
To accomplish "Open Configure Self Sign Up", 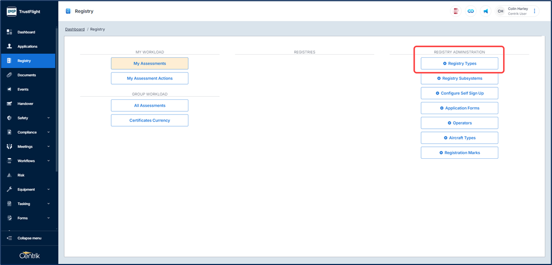I will [x=459, y=93].
